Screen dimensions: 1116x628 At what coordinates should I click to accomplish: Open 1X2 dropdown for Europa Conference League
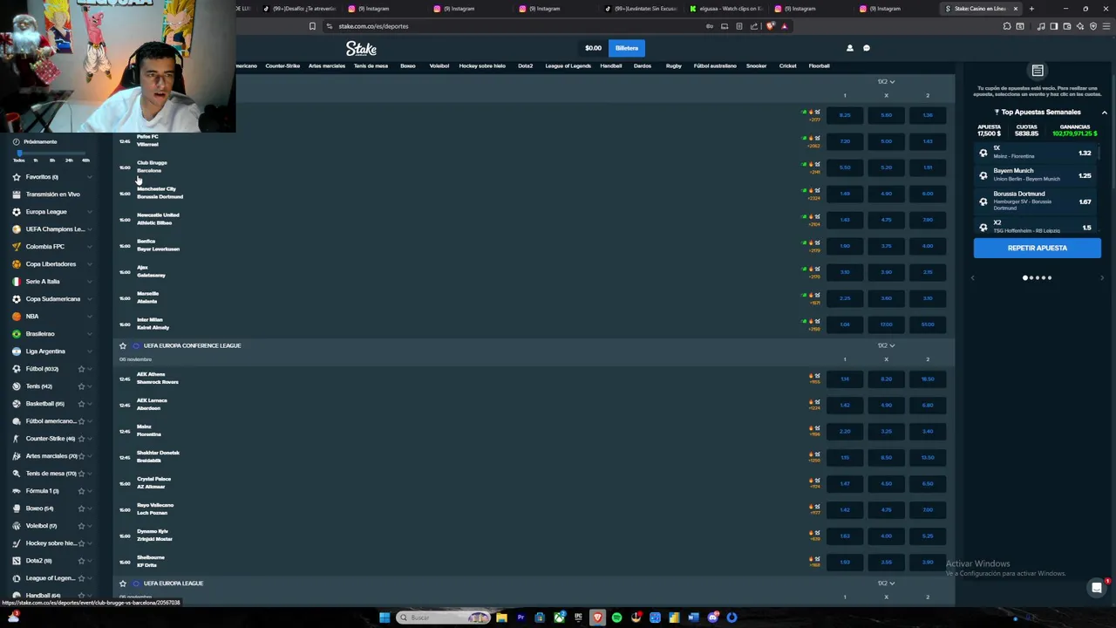click(x=886, y=345)
